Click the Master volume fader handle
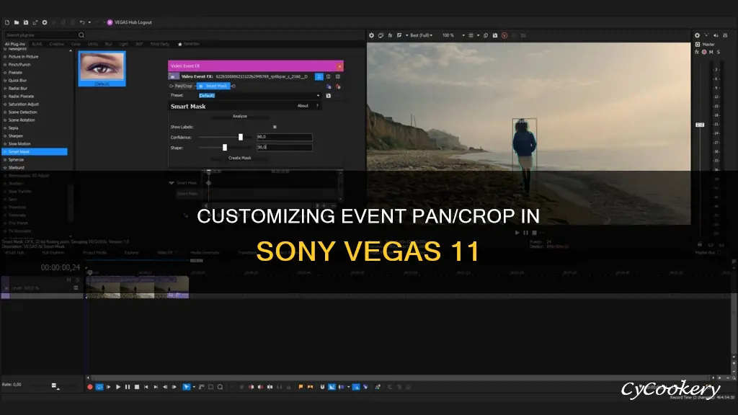This screenshot has height=415, width=738. (700, 125)
